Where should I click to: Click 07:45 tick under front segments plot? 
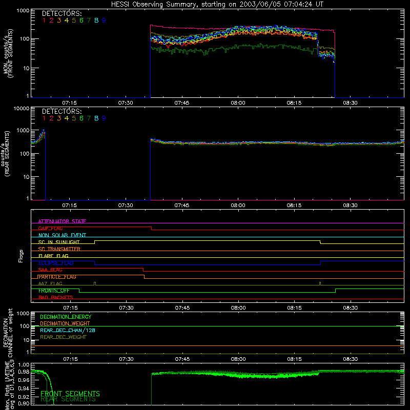coord(182,103)
